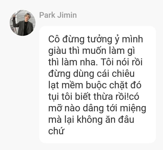
Task: Click the word "miệng" in seventh line
Action: click(x=133, y=108)
